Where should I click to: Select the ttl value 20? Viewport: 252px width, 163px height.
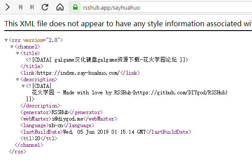(x=37, y=139)
